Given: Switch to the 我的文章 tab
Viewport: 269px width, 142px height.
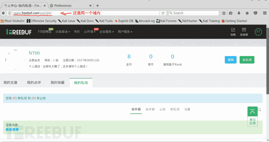Looking at the screenshot, I should coord(11,83).
